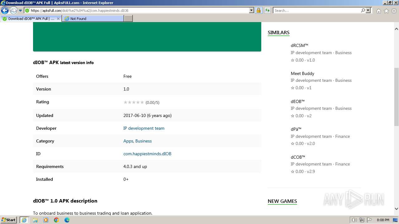Click the vertical scrollbar thumb
399x224 pixels.
click(397, 97)
